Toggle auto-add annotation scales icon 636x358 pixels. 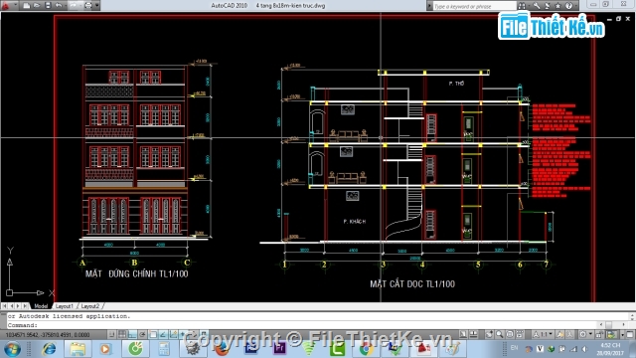569,334
